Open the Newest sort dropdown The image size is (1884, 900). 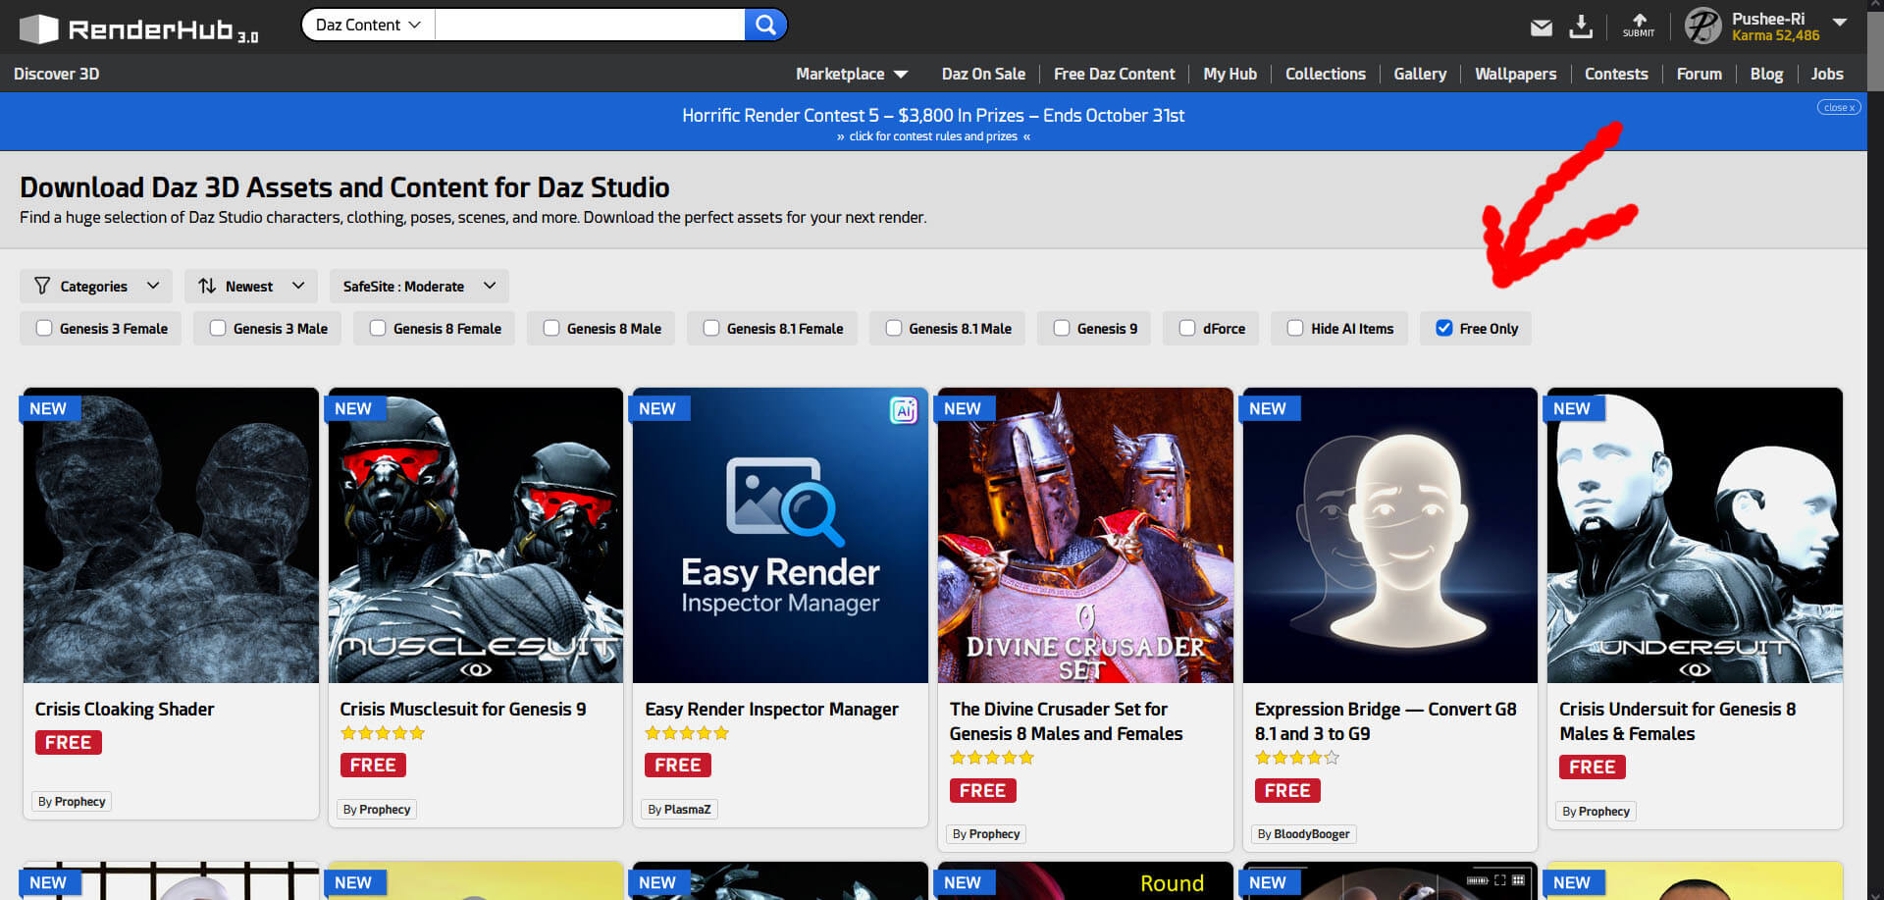click(251, 286)
